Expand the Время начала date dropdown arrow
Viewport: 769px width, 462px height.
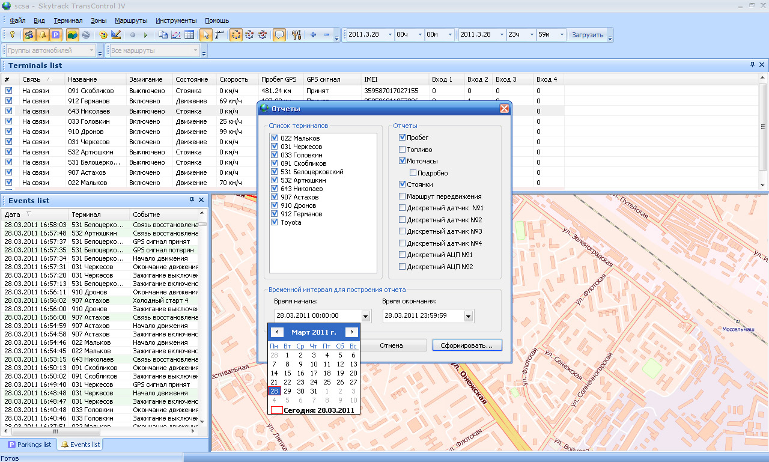(x=366, y=316)
